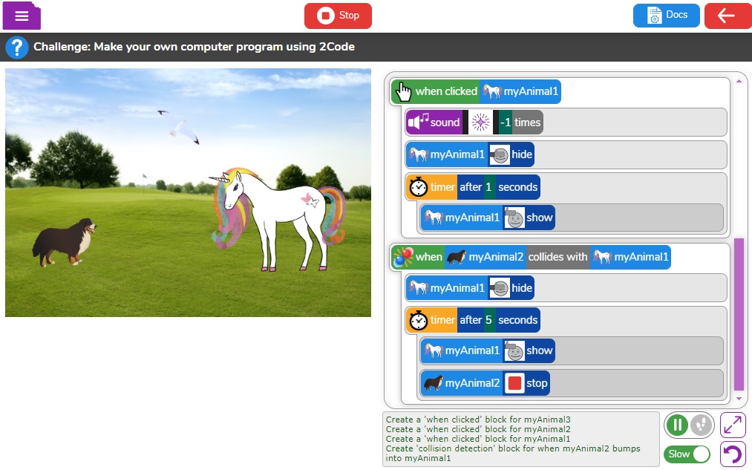Change the timer's 5 seconds value
Screen dimensions: 752x470
(488, 320)
